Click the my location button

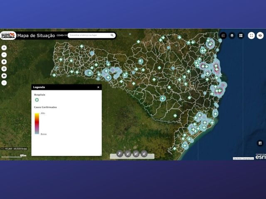4,69
